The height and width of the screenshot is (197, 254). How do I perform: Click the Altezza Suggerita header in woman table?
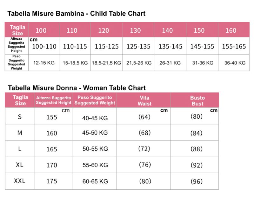[54, 100]
